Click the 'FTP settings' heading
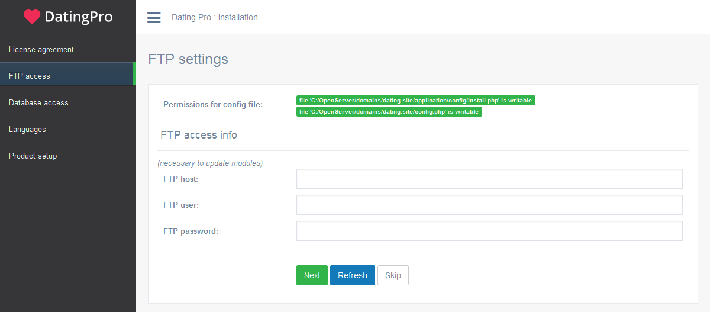This screenshot has height=312, width=710. [188, 59]
